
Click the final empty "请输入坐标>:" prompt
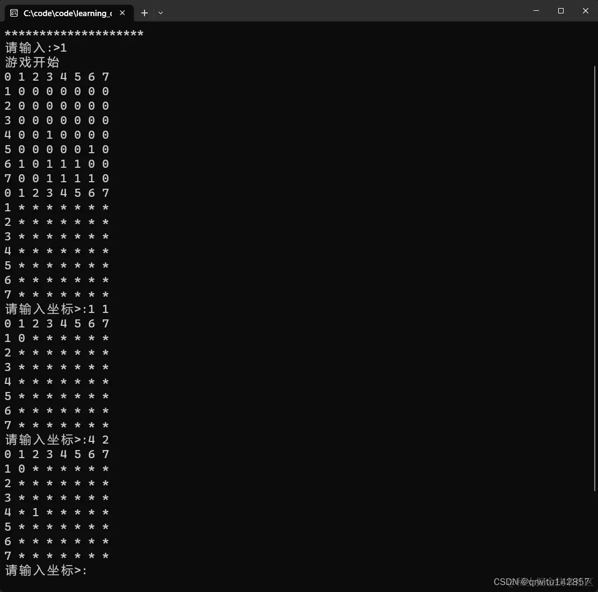[46, 570]
